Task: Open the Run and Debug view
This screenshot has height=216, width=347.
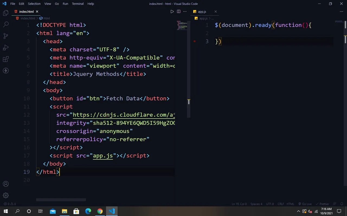Action: click(6, 48)
